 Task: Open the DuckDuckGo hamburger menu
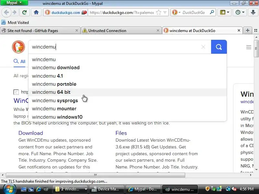click(249, 47)
